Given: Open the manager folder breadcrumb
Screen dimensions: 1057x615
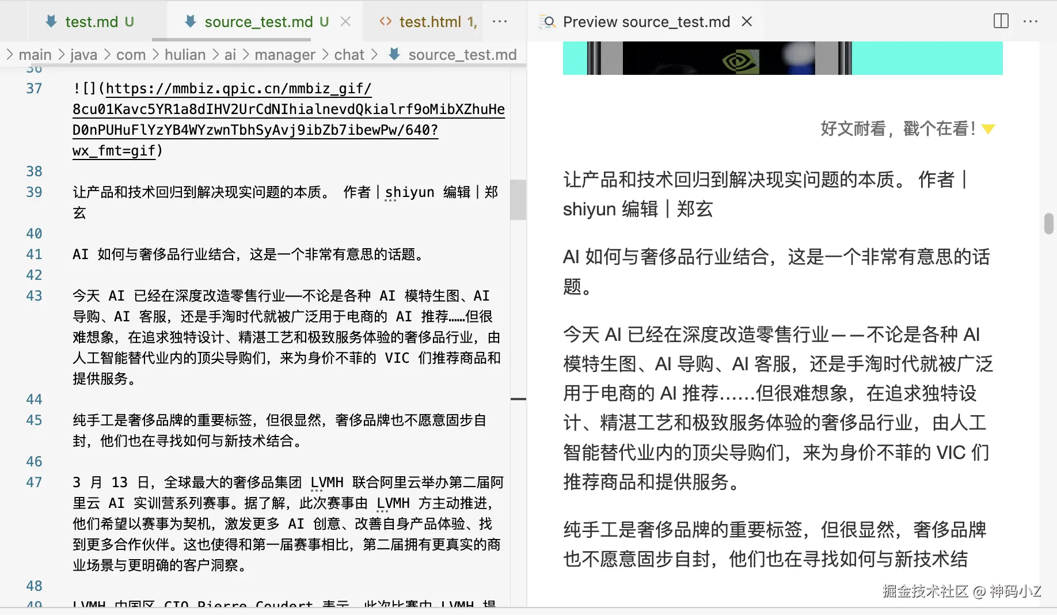Looking at the screenshot, I should pos(285,55).
